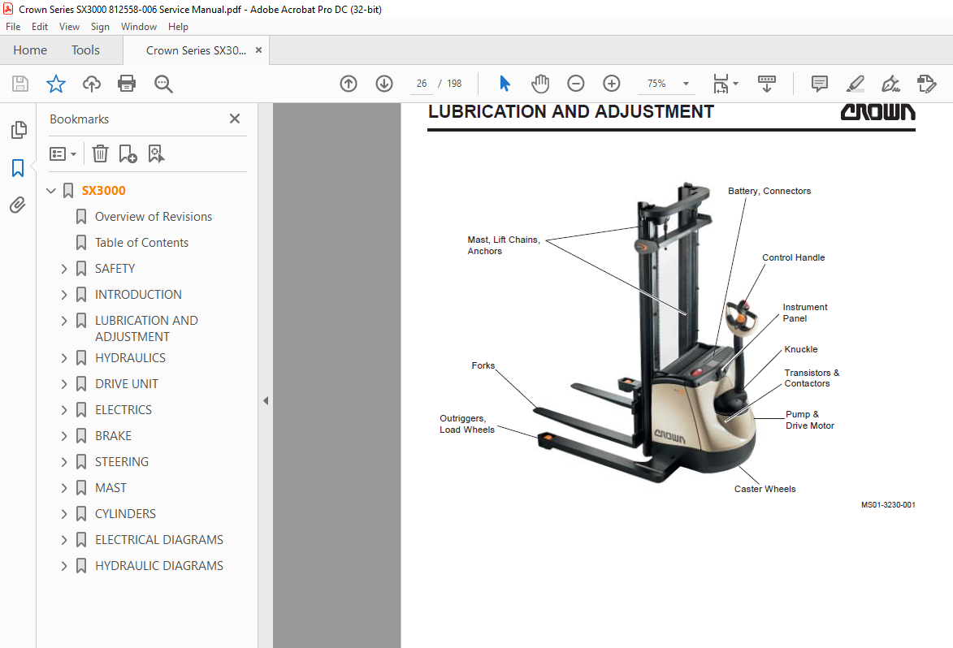Jump to DRIVE UNIT bookmark label
Image resolution: width=953 pixels, height=648 pixels.
point(127,384)
